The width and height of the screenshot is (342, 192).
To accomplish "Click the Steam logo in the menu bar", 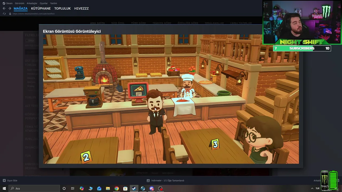I will tap(4, 3).
